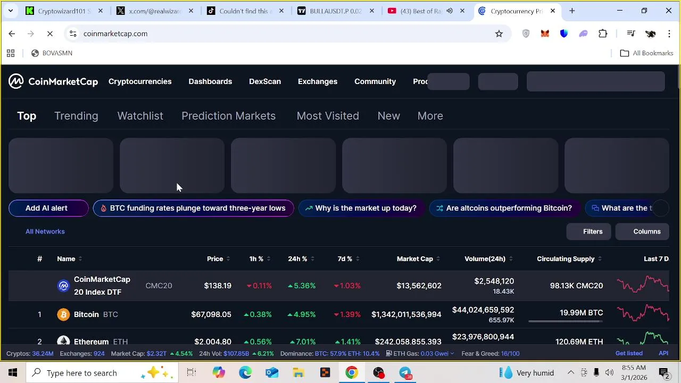The width and height of the screenshot is (681, 383).
Task: Open Telegram from the taskbar
Action: click(405, 373)
